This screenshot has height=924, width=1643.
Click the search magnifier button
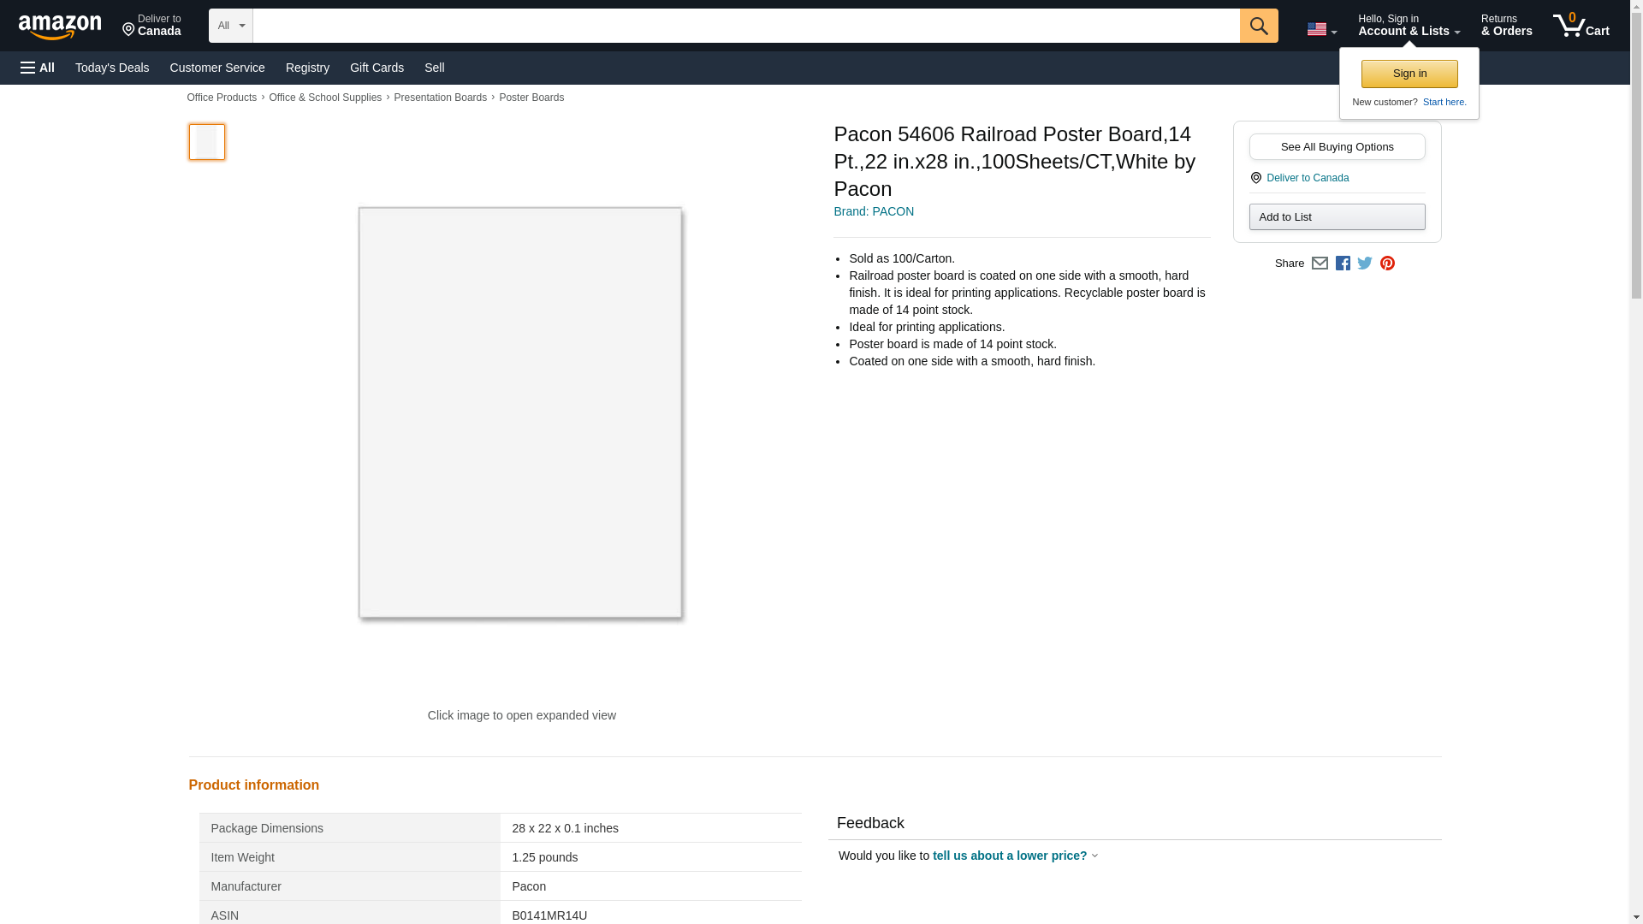[1258, 26]
